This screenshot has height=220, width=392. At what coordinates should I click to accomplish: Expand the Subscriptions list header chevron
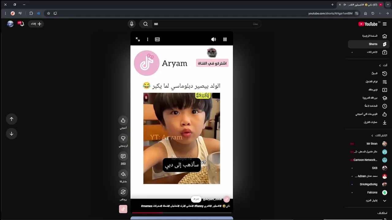coord(372,135)
